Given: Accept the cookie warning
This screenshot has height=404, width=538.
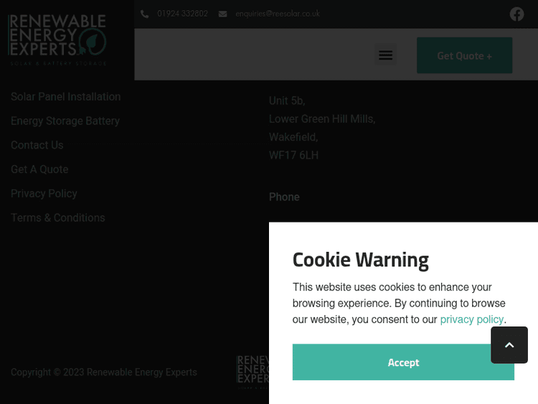Looking at the screenshot, I should (x=403, y=362).
